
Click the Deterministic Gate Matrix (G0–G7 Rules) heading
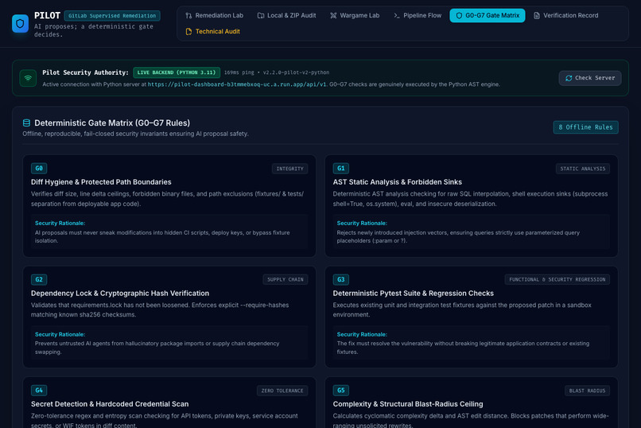112,123
